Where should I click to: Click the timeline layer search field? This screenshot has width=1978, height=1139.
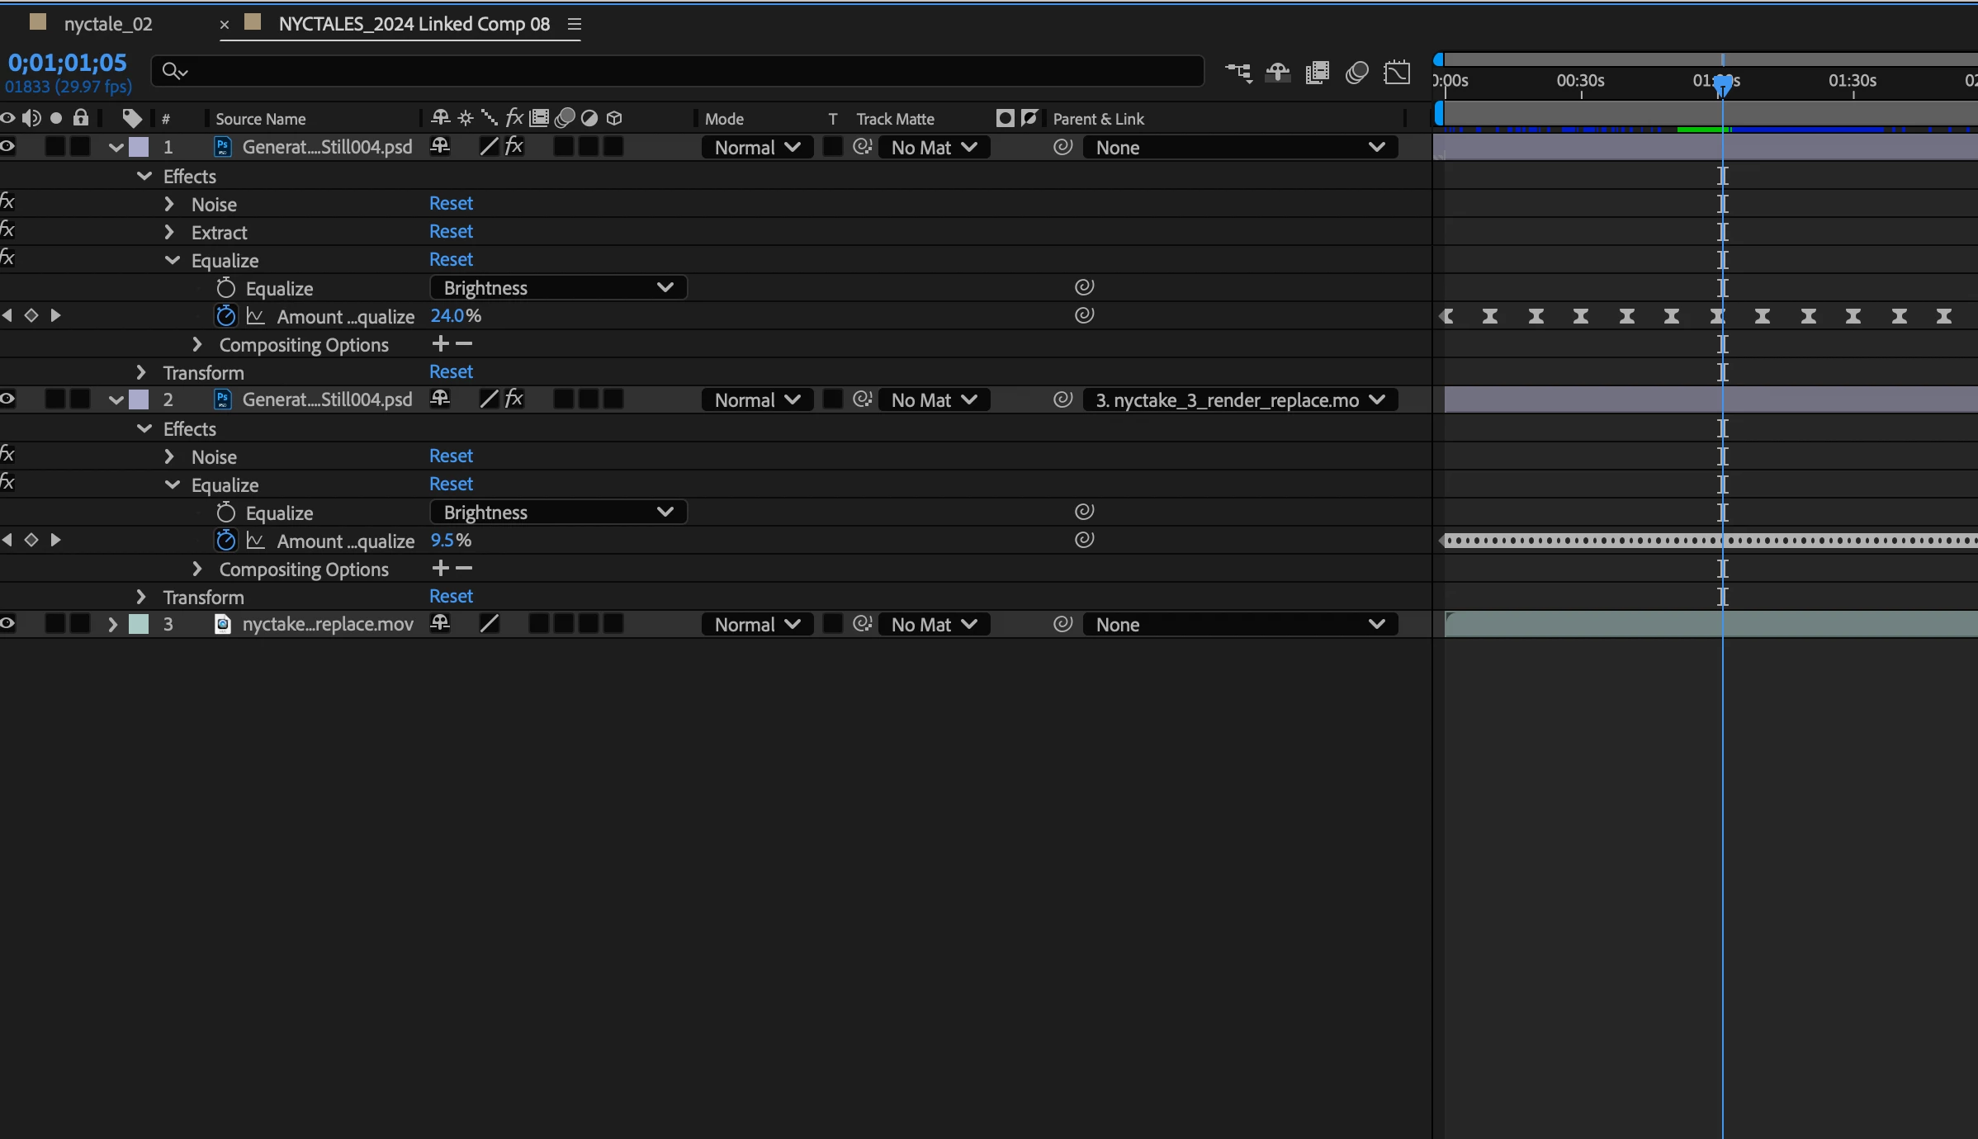[677, 72]
